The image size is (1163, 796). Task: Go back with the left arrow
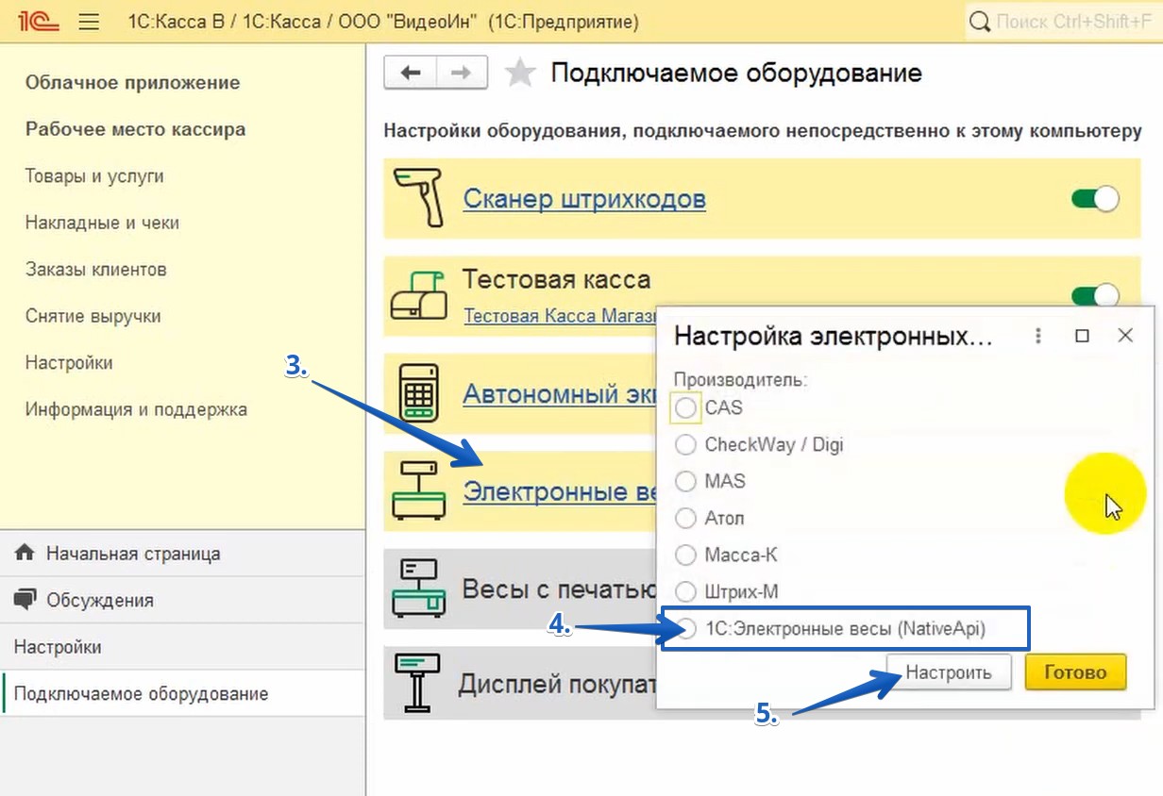tap(410, 73)
